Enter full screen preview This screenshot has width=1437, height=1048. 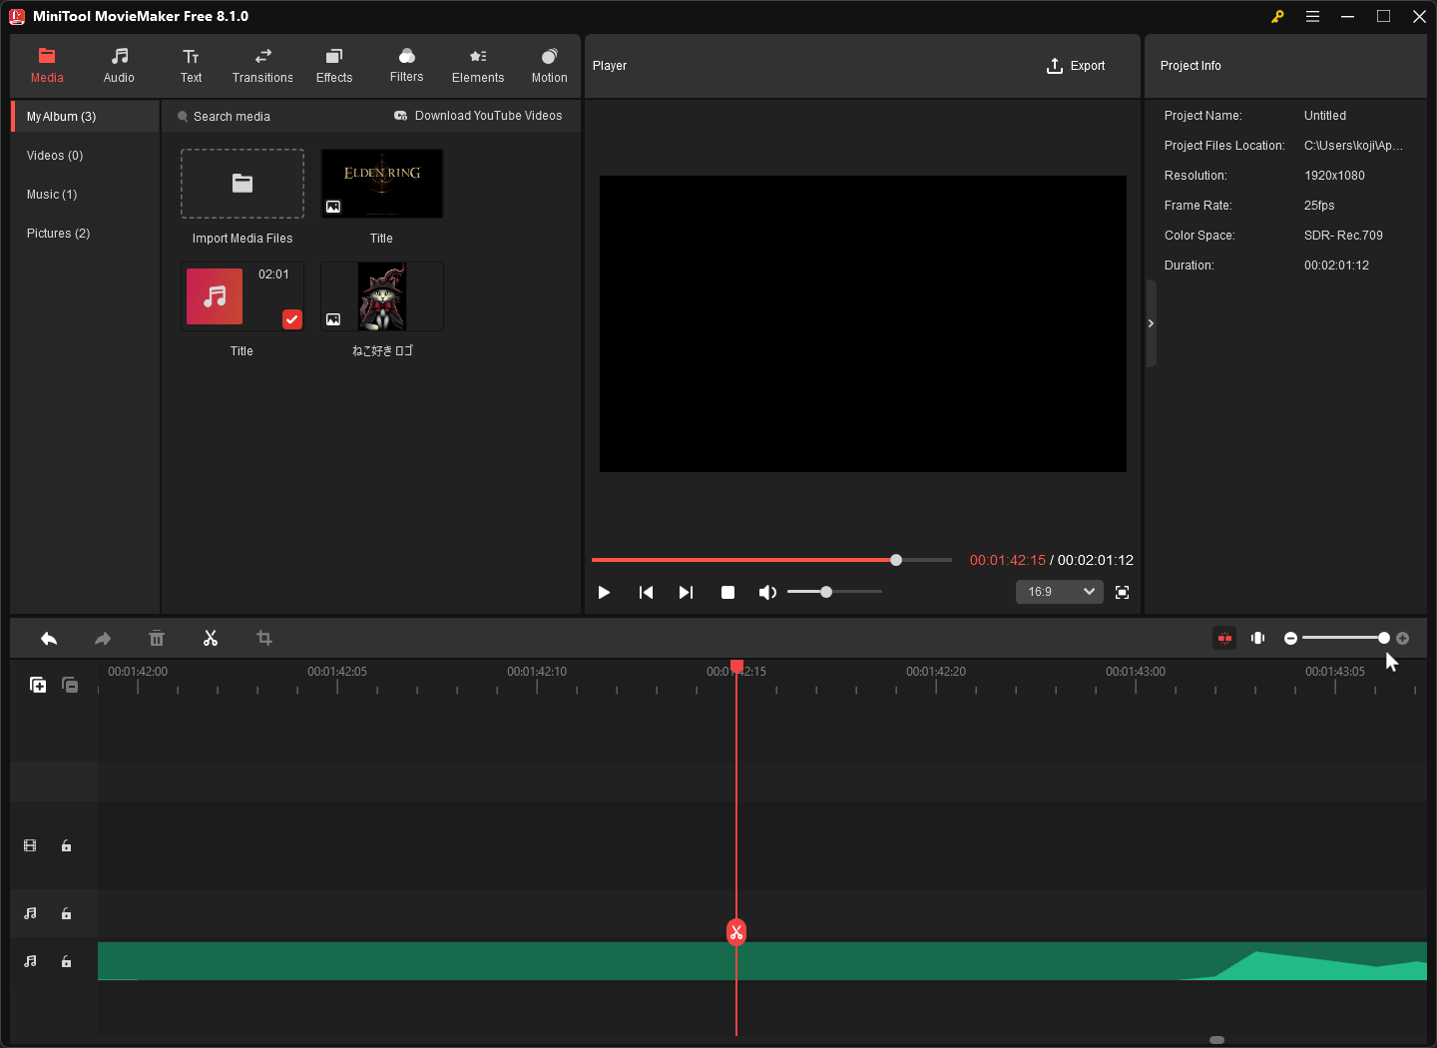[x=1122, y=593]
